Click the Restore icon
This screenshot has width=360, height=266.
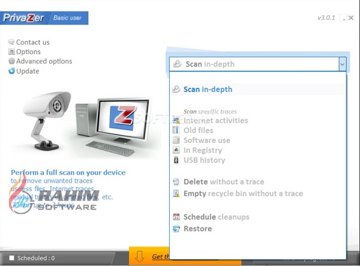point(176,229)
